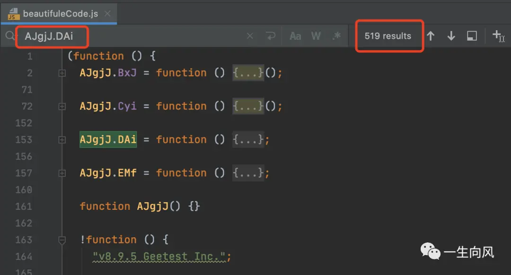Go to next occurrence arrow
The width and height of the screenshot is (511, 275).
451,36
